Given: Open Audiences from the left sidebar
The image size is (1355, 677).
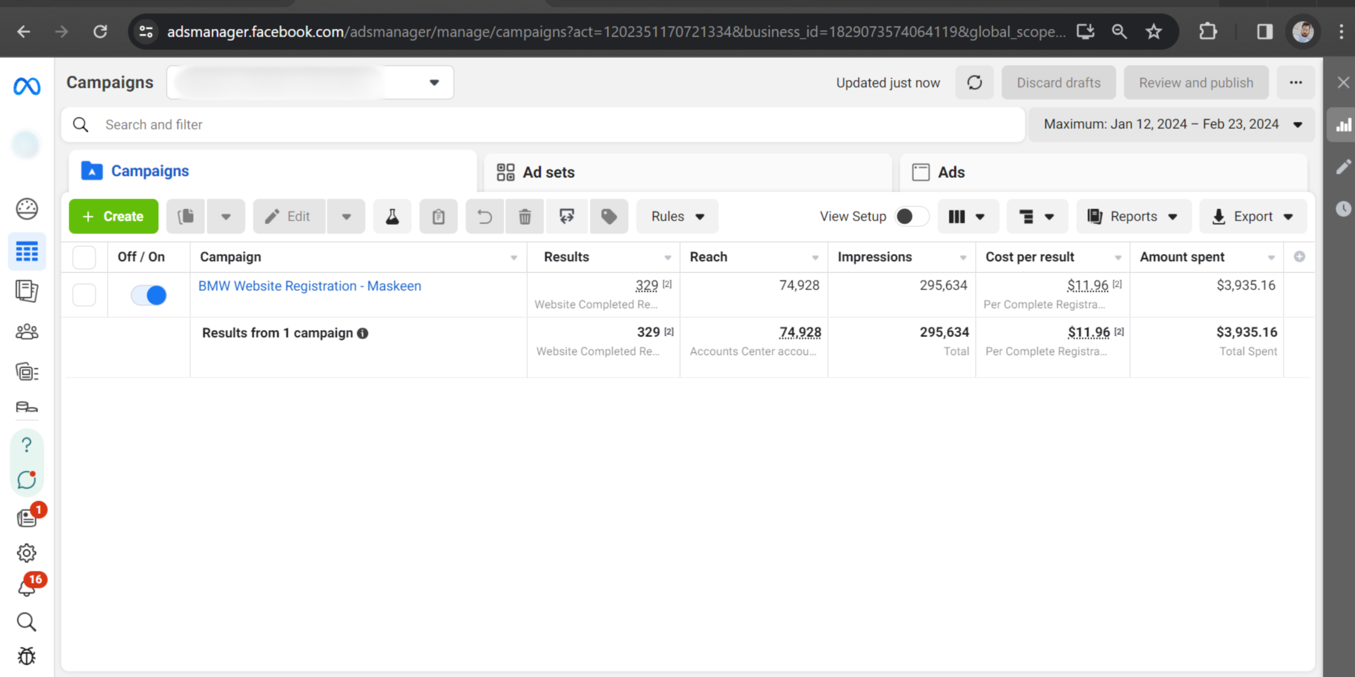Looking at the screenshot, I should pyautogui.click(x=26, y=332).
